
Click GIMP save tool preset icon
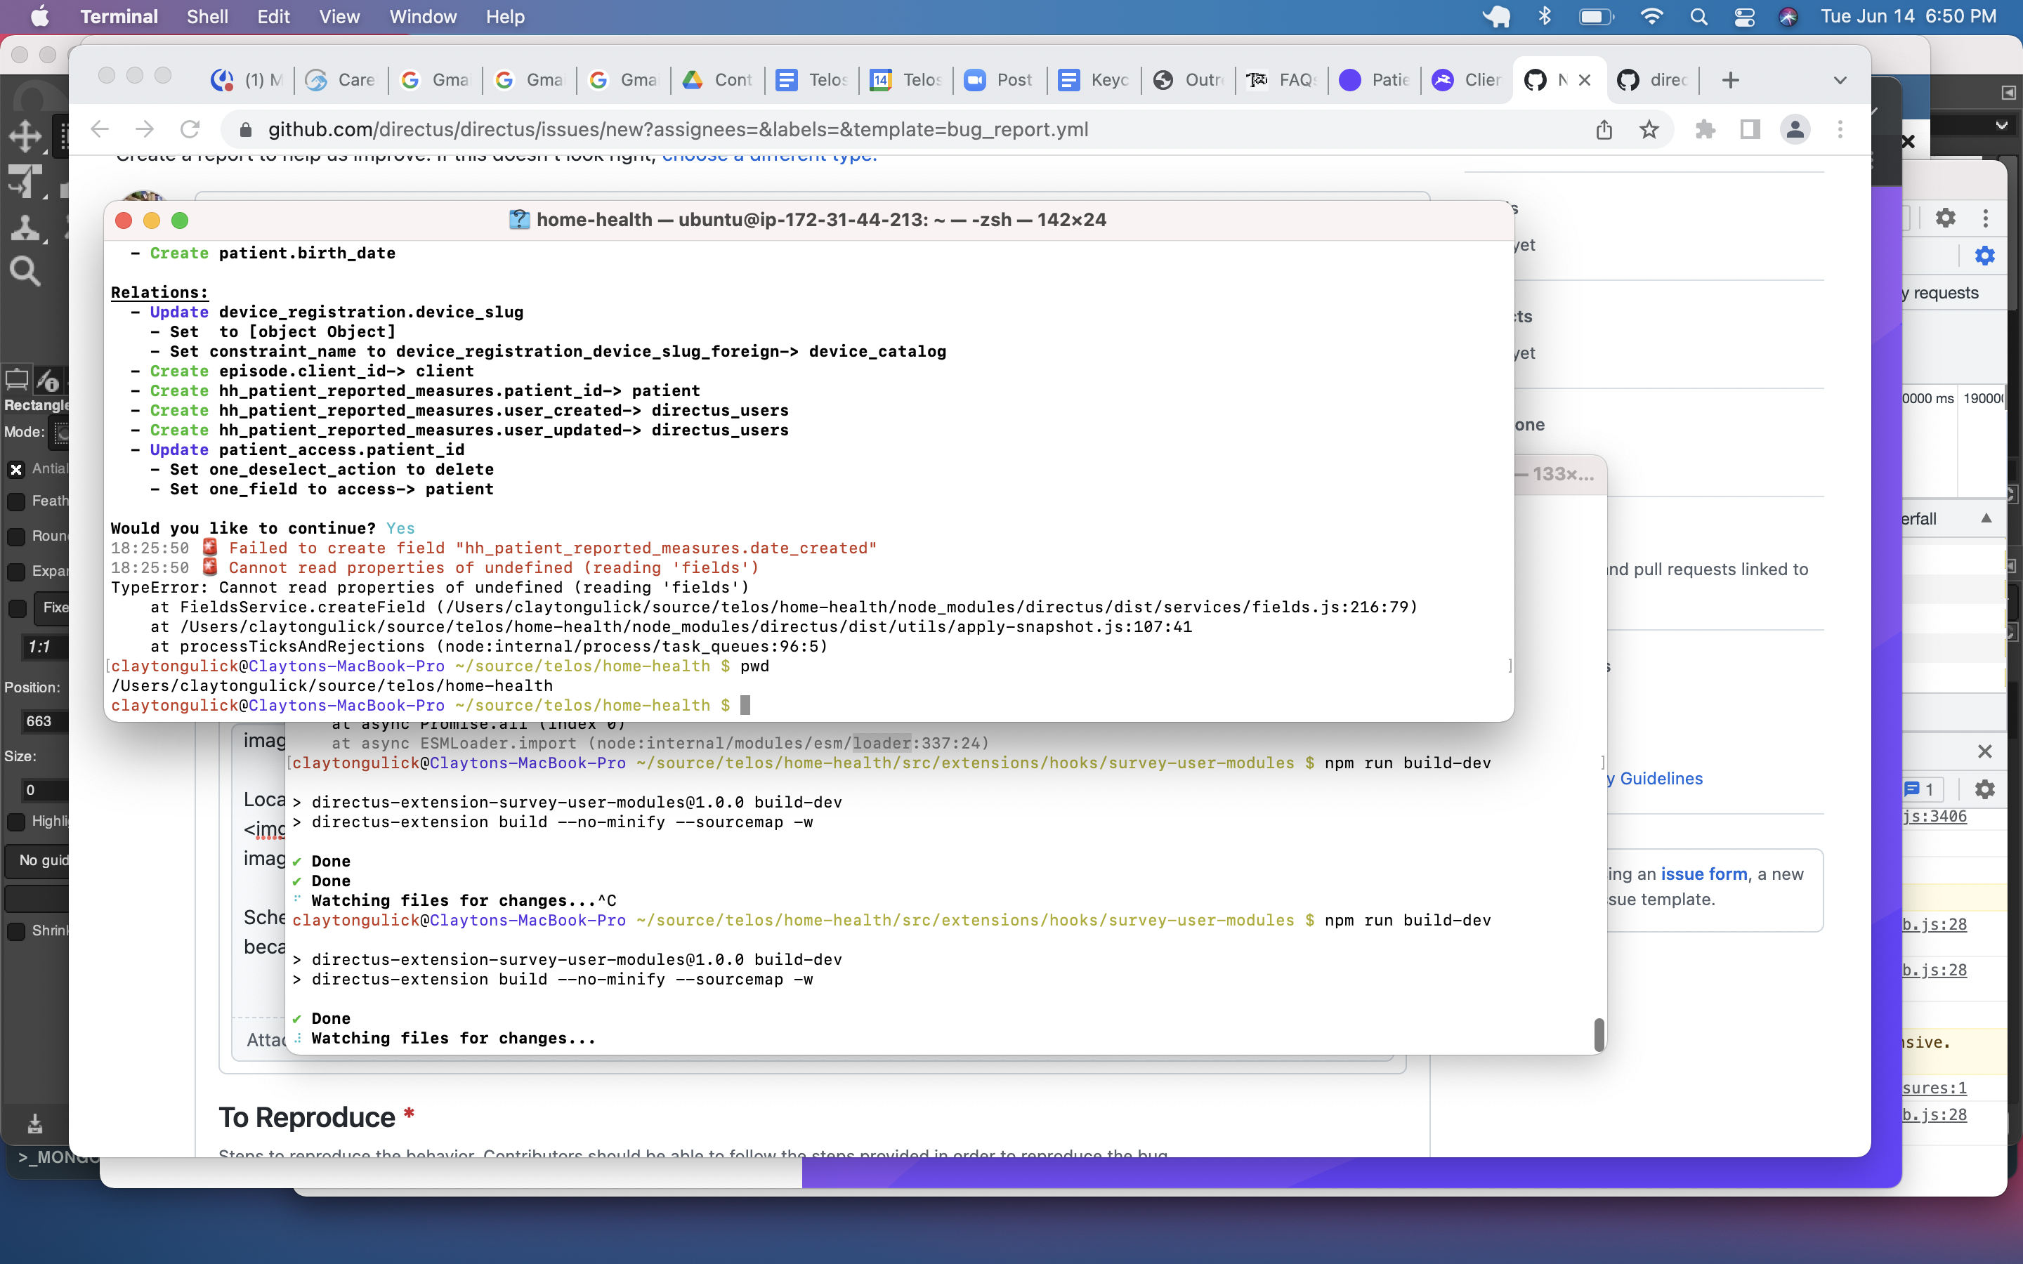tap(34, 1123)
